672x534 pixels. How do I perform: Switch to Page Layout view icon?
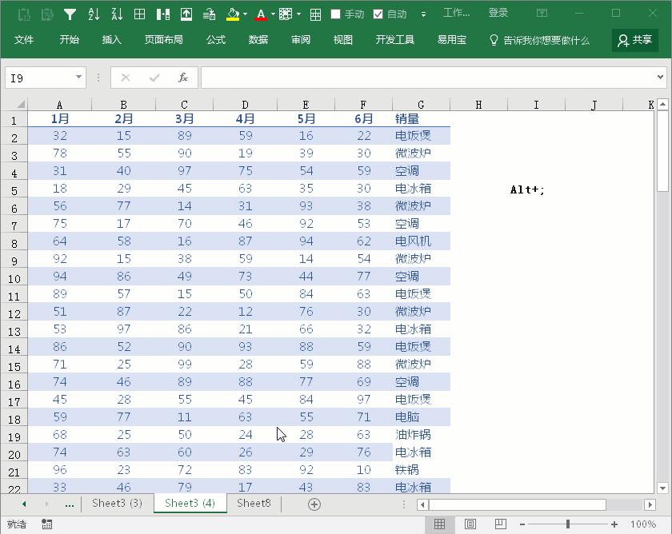[x=470, y=524]
